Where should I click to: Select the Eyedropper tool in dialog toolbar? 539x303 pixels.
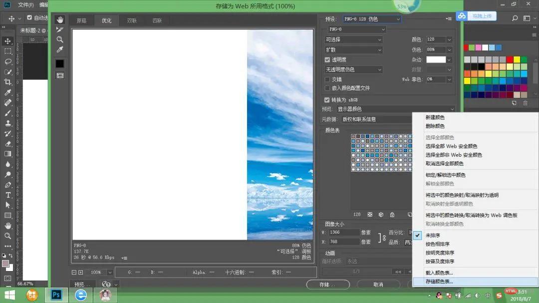pyautogui.click(x=60, y=49)
